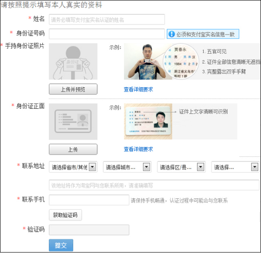Click the 获取验证码 button
Viewport: 261px width, 253px height.
click(x=65, y=215)
